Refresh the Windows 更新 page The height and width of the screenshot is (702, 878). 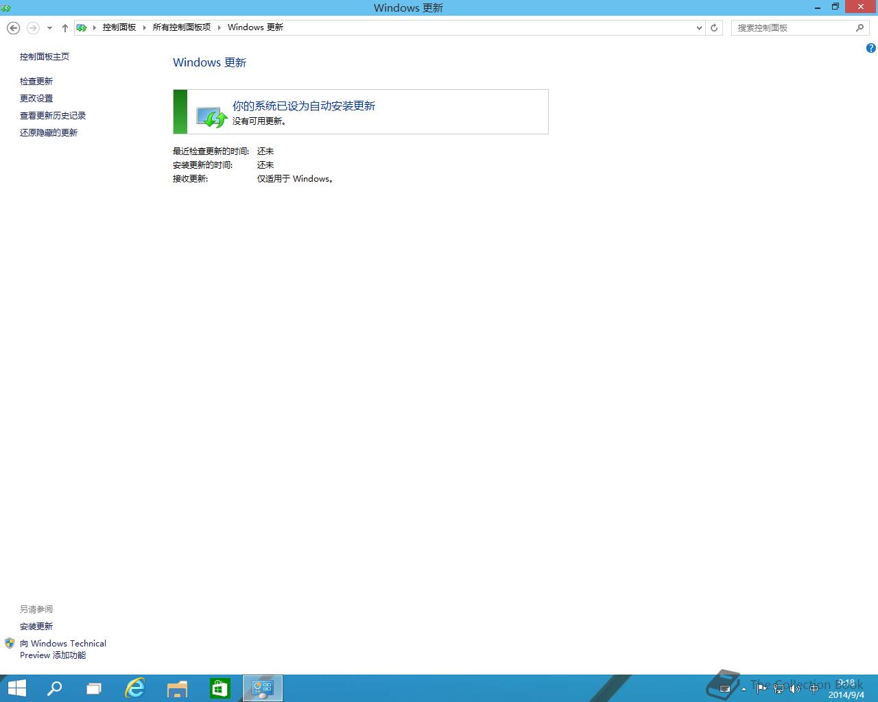[x=714, y=28]
